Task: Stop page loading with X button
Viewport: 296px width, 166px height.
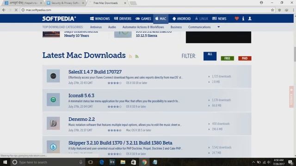Action: (16, 10)
